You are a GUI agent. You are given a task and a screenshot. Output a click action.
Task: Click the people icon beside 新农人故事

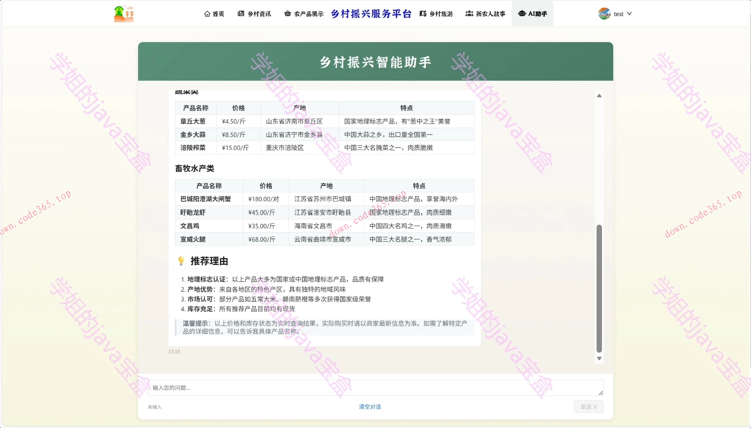click(x=469, y=14)
